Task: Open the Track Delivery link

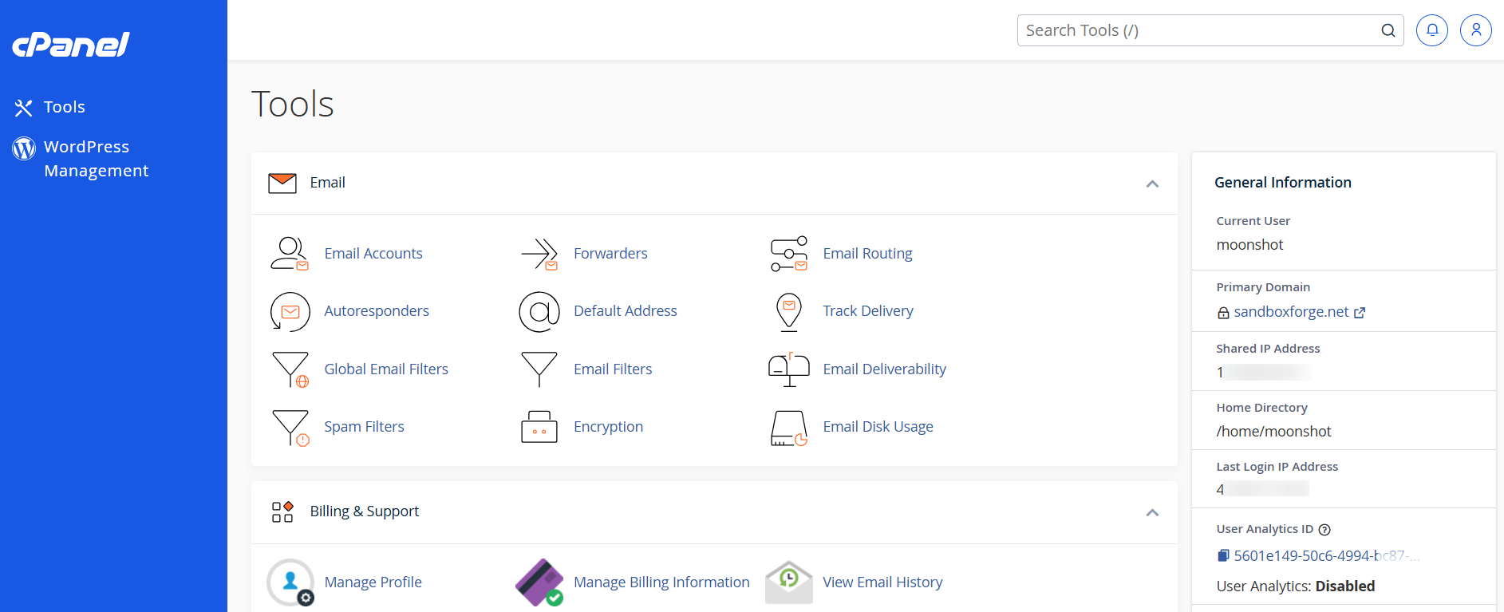Action: (x=868, y=311)
